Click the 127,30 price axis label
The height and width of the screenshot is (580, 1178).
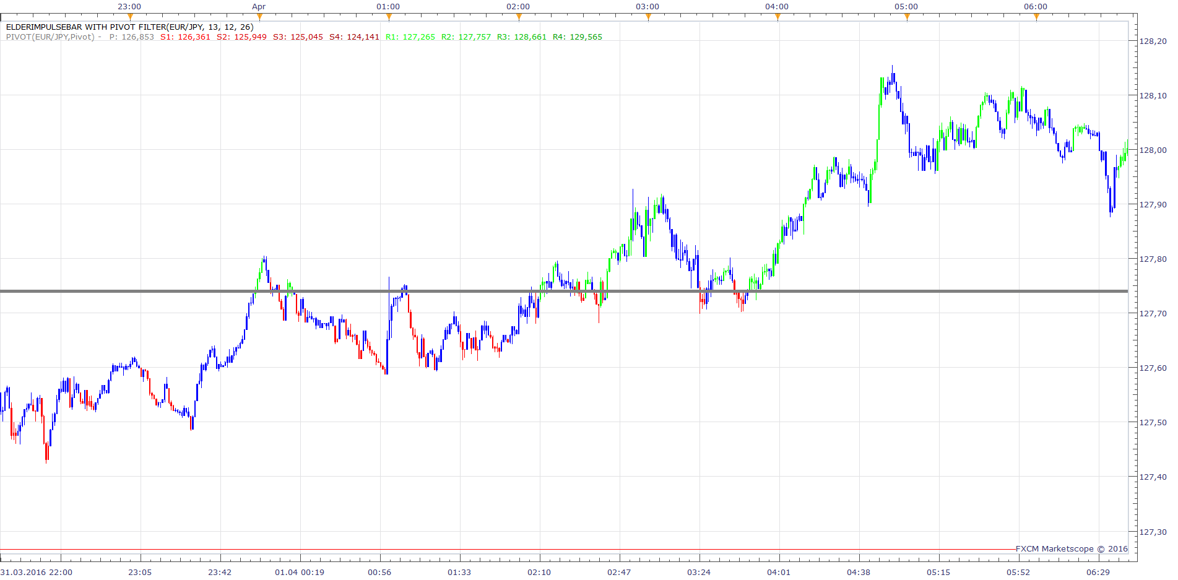pyautogui.click(x=1153, y=532)
